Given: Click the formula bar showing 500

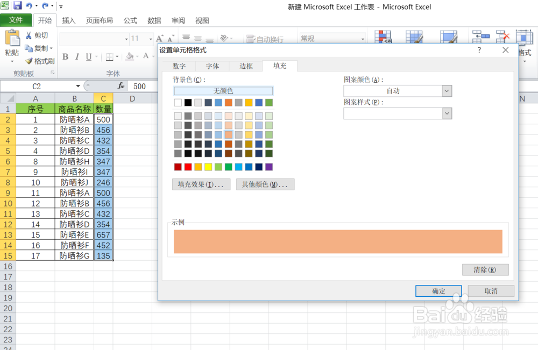Looking at the screenshot, I should point(143,86).
